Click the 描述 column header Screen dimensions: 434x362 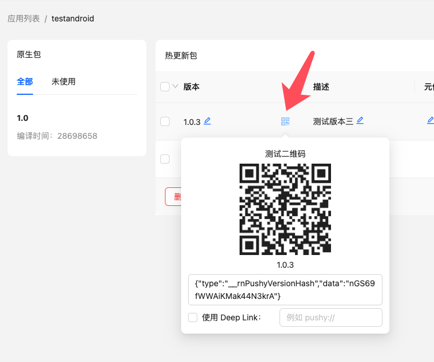point(321,87)
